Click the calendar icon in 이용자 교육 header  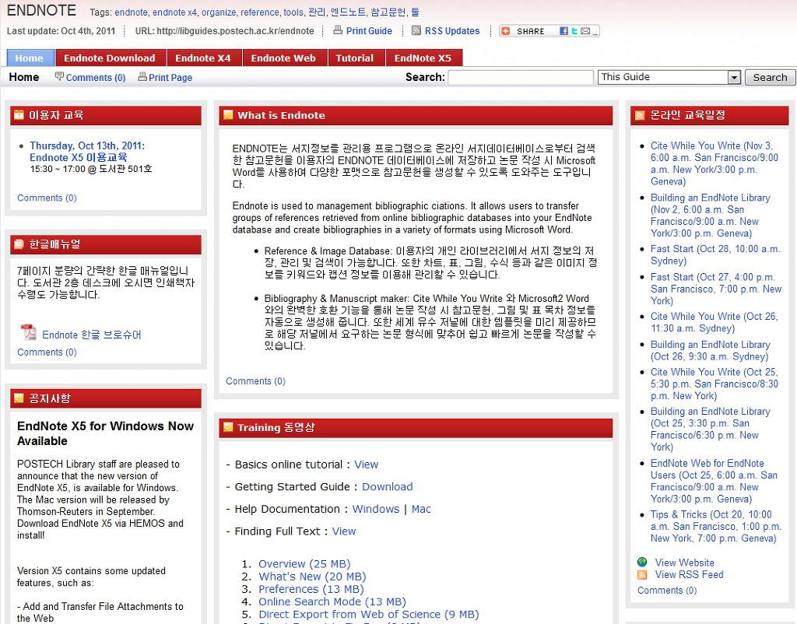coord(19,115)
